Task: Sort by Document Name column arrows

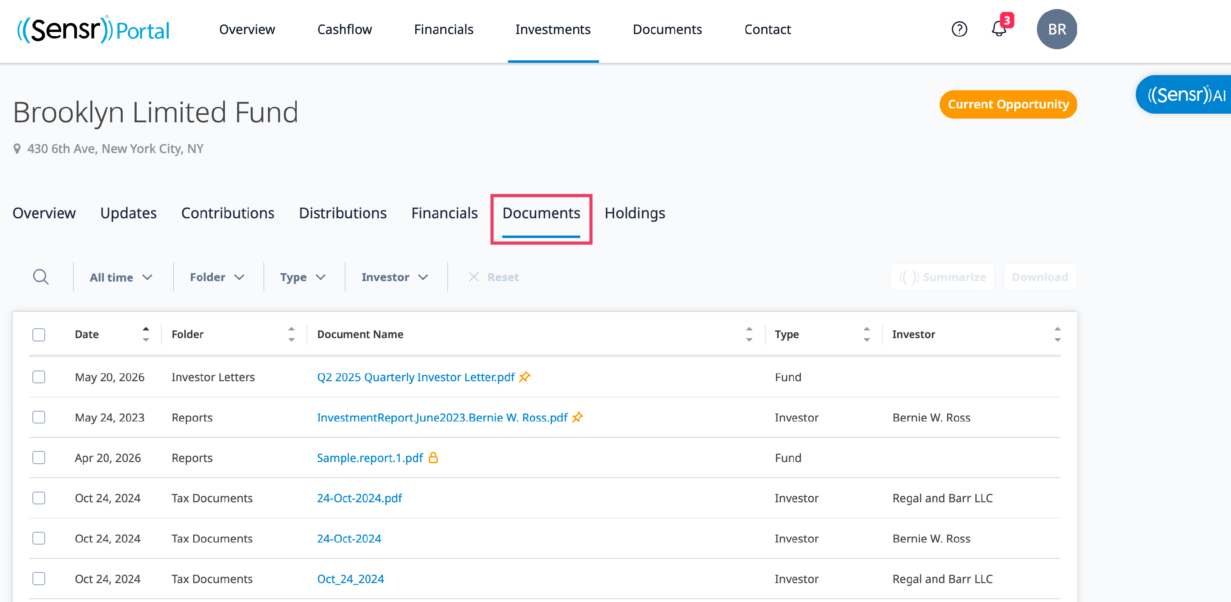Action: [x=749, y=334]
